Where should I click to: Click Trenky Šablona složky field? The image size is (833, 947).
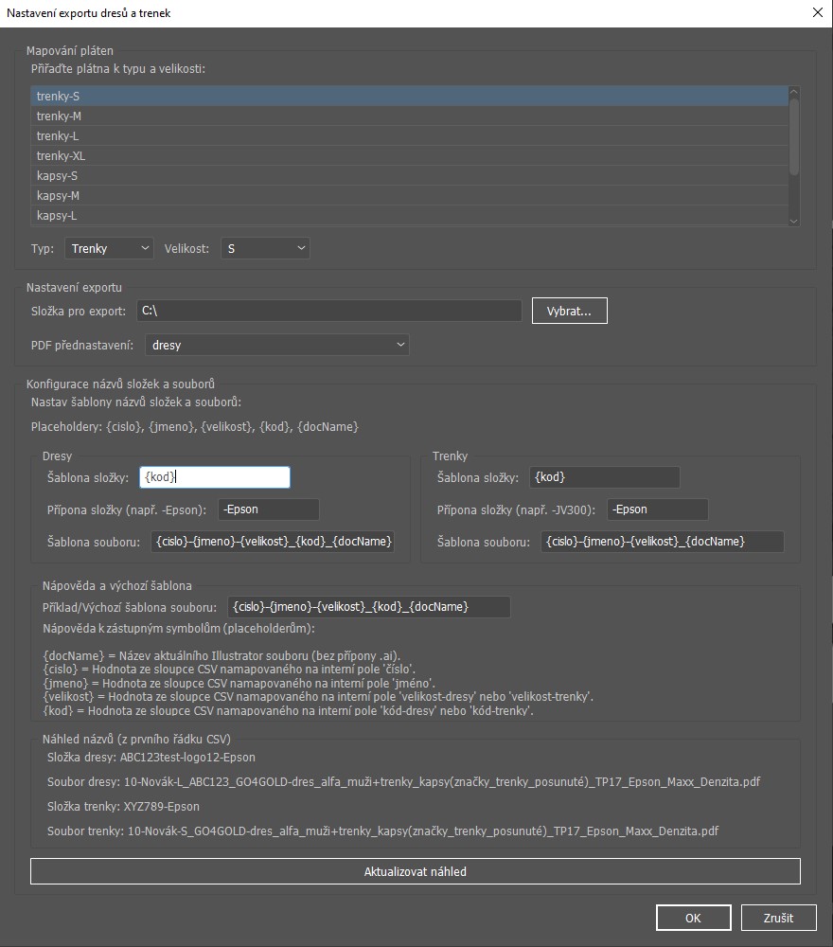tap(604, 478)
